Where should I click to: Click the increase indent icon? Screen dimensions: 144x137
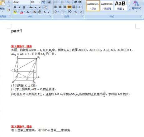point(80,2)
